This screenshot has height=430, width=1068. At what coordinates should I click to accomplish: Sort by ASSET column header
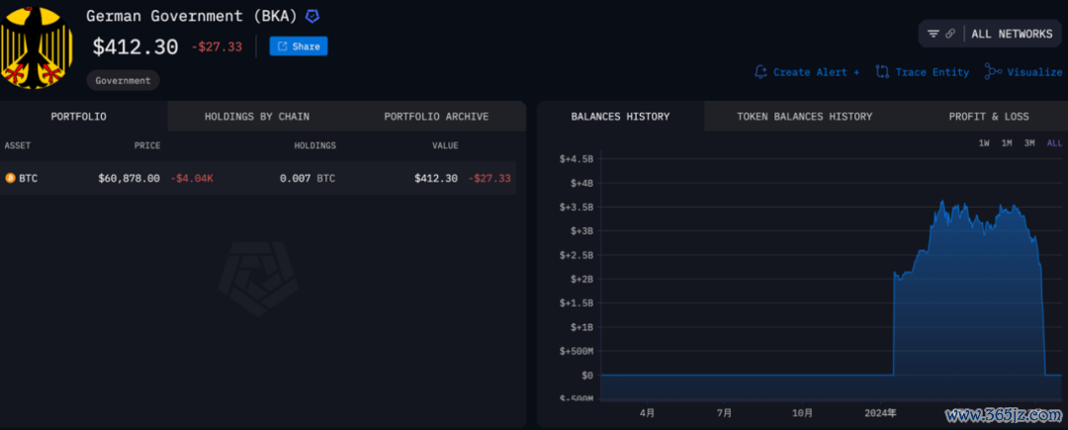click(x=18, y=145)
